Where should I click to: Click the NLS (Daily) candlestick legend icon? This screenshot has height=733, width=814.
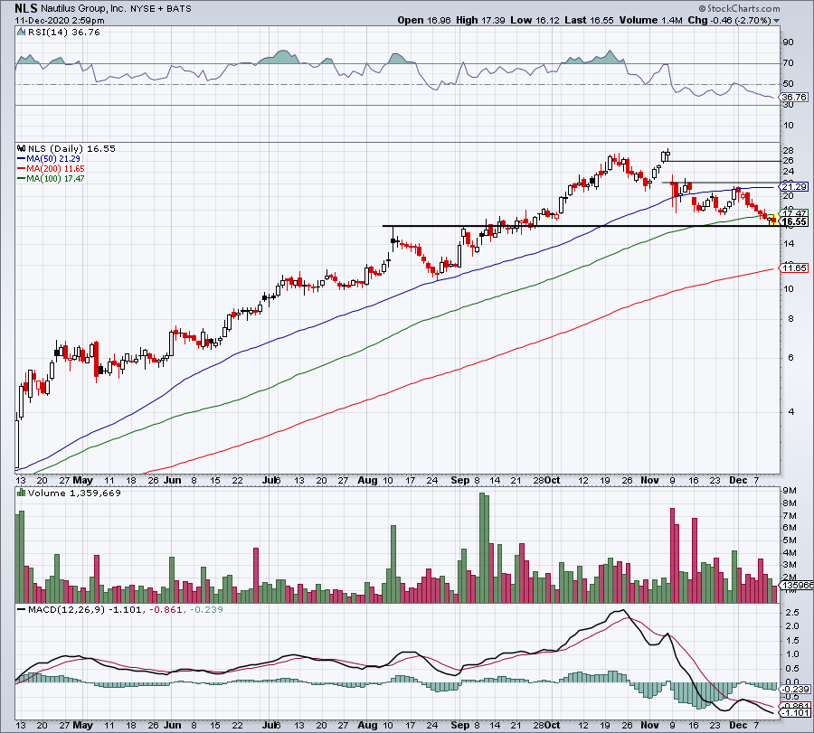click(22, 148)
